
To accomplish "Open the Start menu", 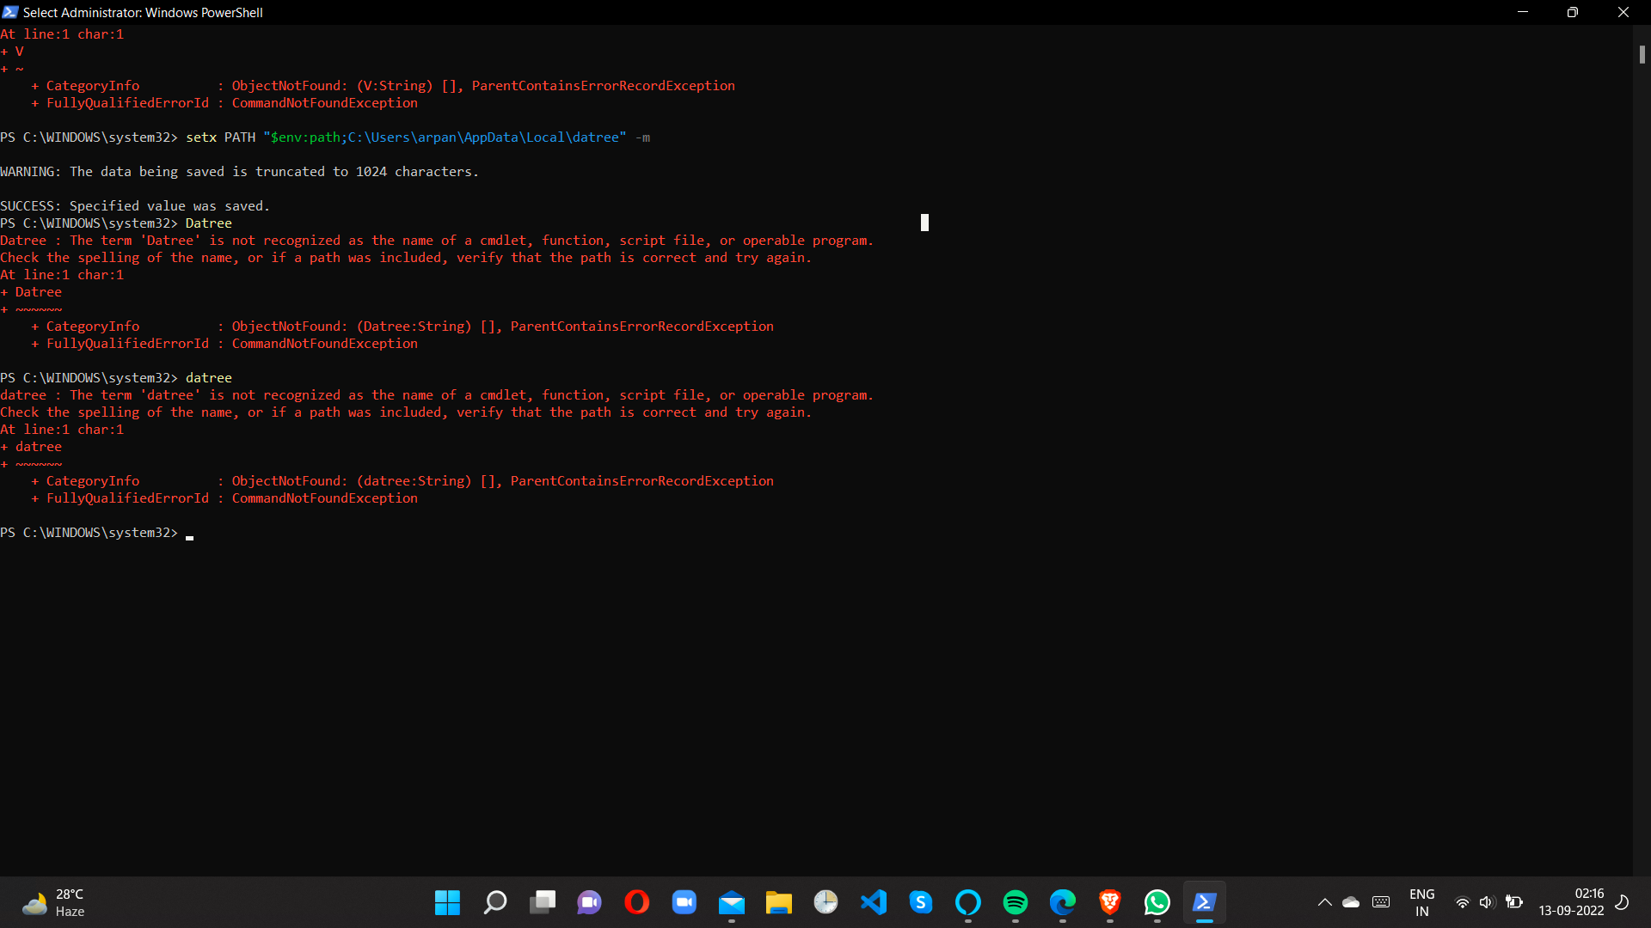I will point(447,902).
